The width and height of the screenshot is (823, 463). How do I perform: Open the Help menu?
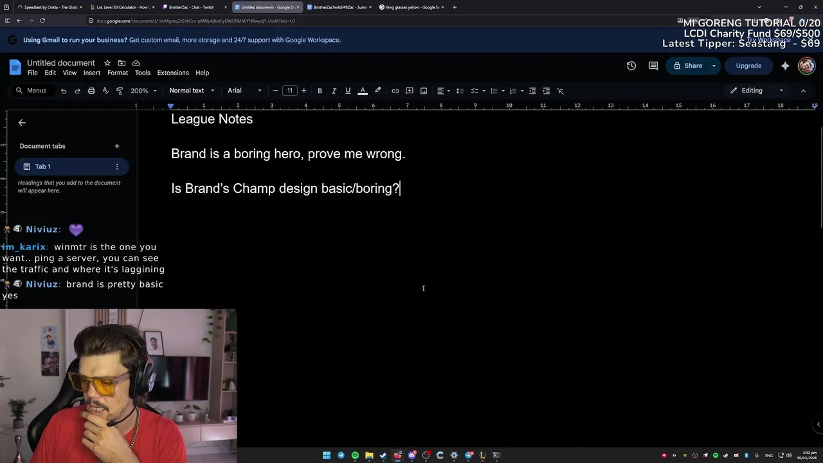pos(202,73)
